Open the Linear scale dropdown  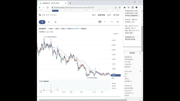[116, 34]
